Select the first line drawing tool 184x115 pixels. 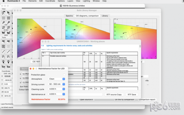pos(3,52)
